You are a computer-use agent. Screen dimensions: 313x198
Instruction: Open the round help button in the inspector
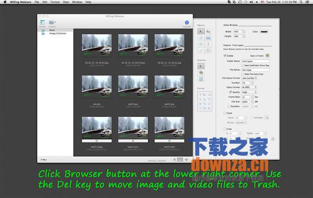pyautogui.click(x=273, y=139)
